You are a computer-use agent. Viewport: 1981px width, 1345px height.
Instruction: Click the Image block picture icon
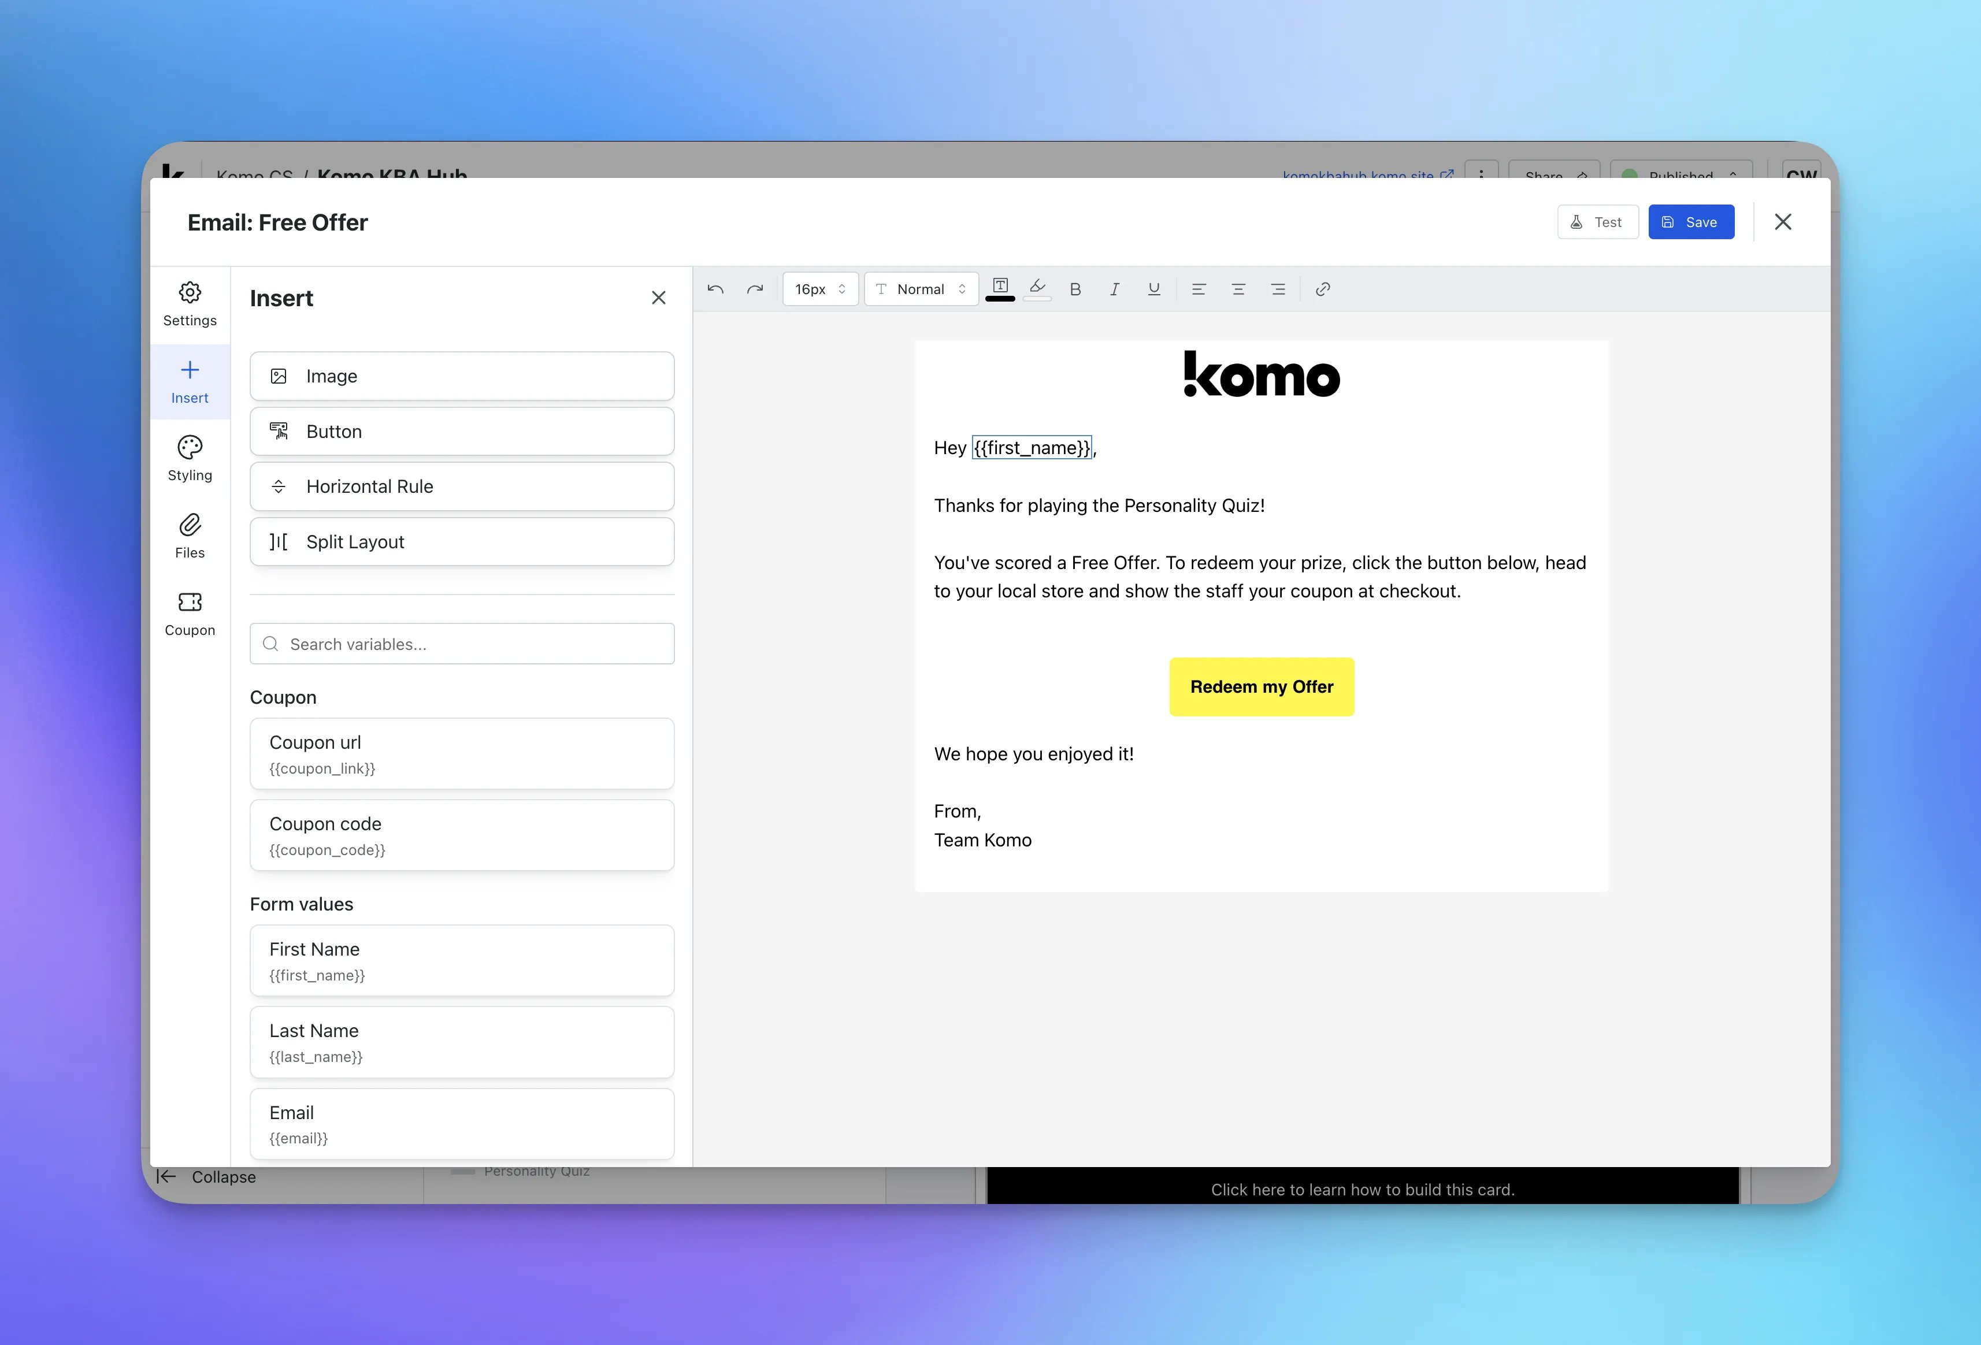(x=279, y=376)
